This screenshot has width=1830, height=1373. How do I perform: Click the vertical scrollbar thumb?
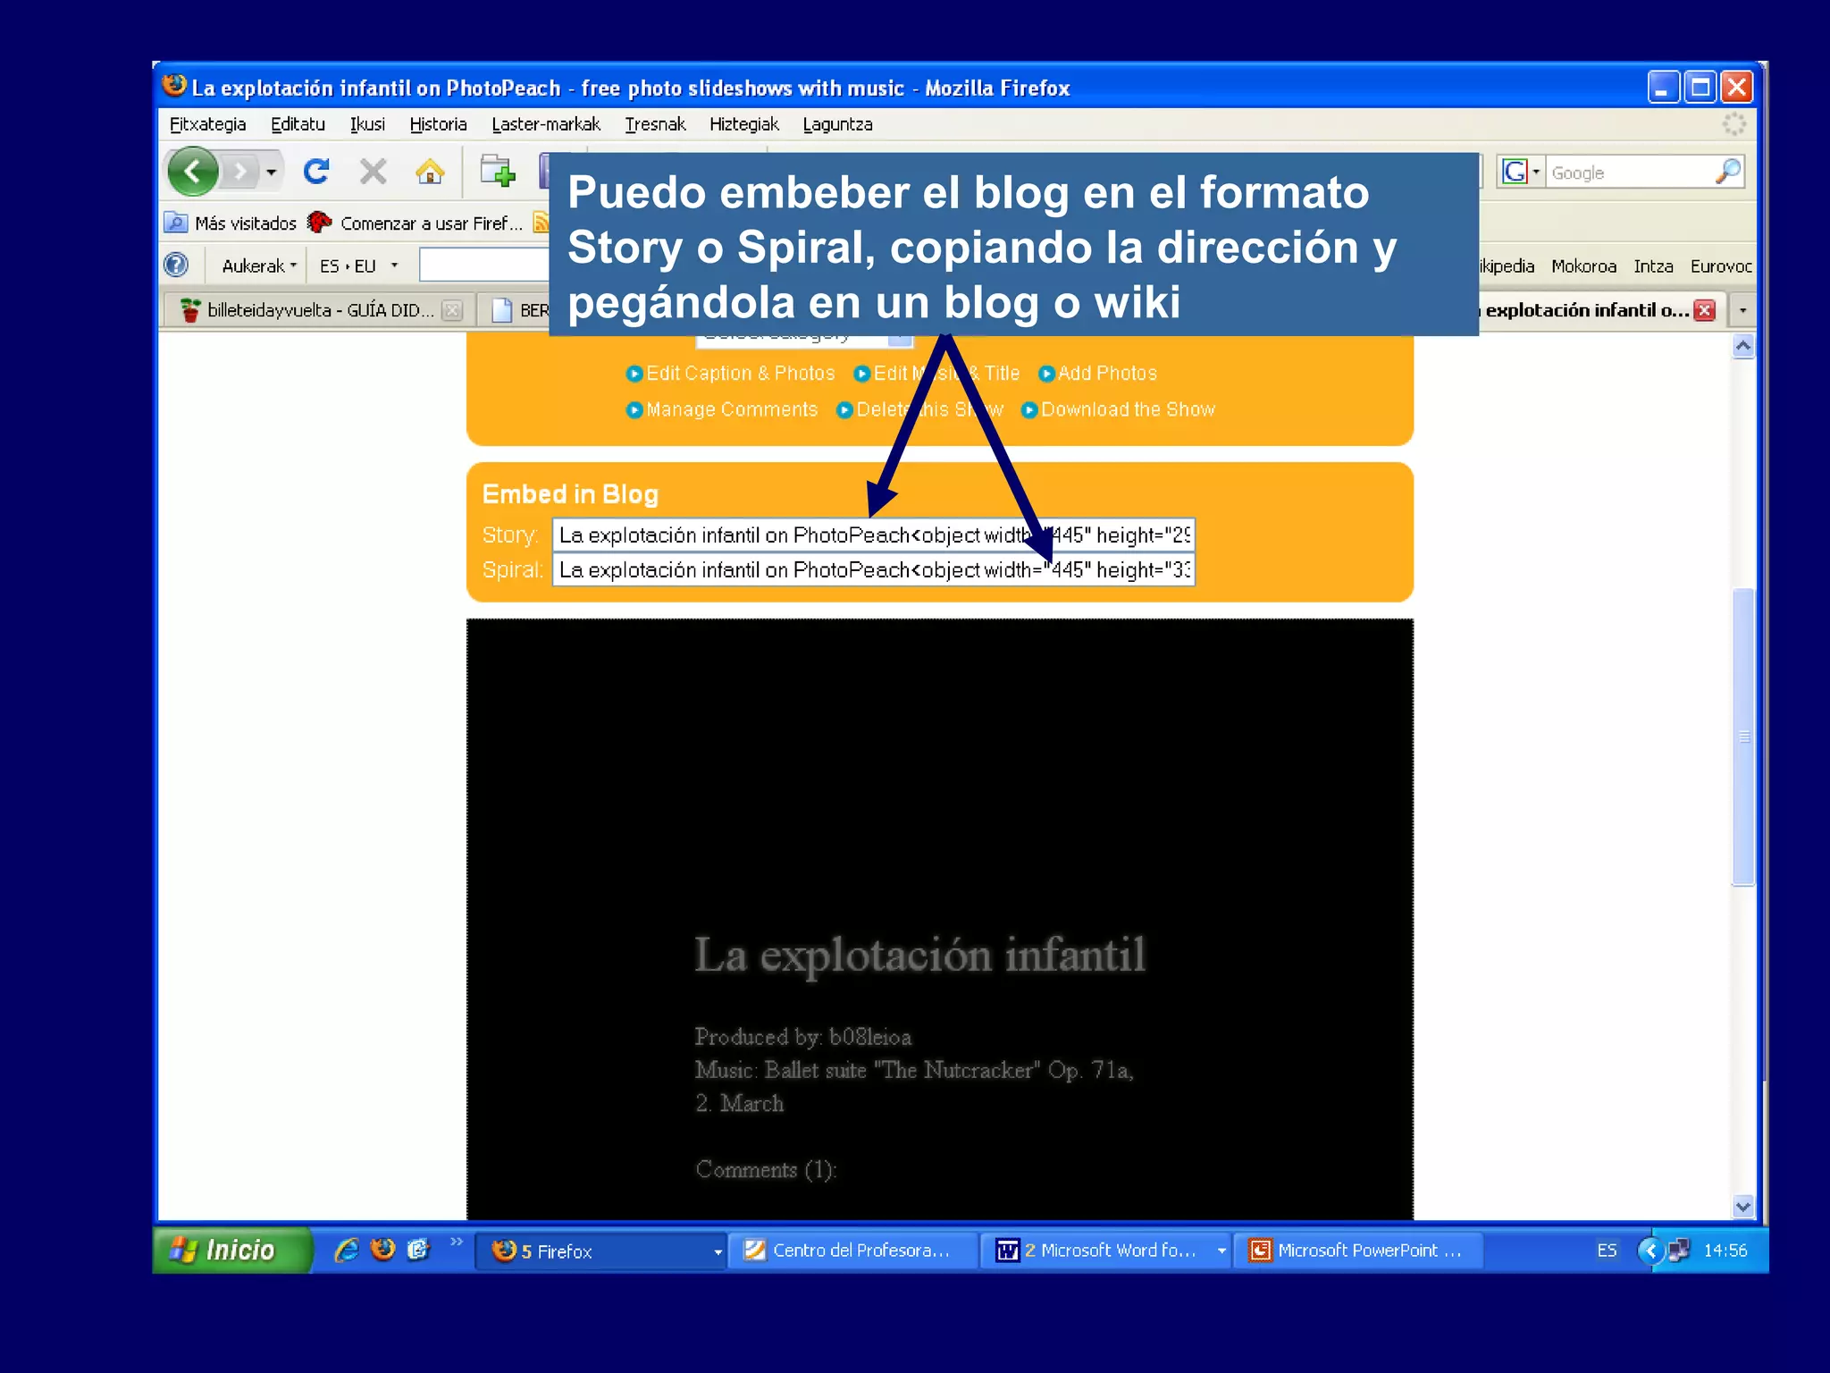pyautogui.click(x=1743, y=737)
